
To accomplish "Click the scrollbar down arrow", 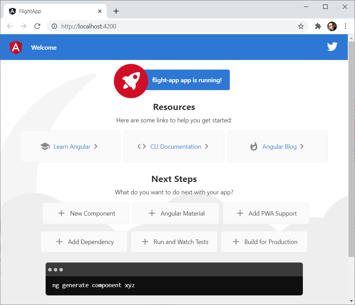I will (x=351, y=301).
